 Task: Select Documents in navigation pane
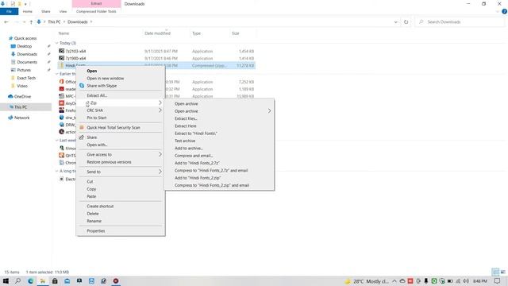click(x=27, y=62)
